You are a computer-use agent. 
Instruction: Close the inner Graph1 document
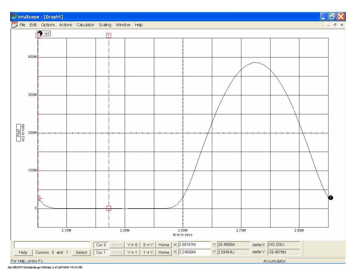tap(342, 25)
